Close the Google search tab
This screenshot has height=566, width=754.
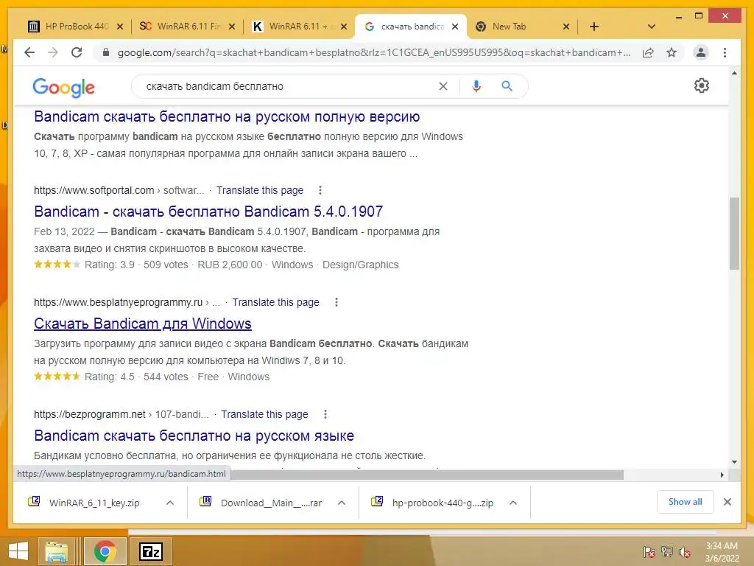coord(455,27)
